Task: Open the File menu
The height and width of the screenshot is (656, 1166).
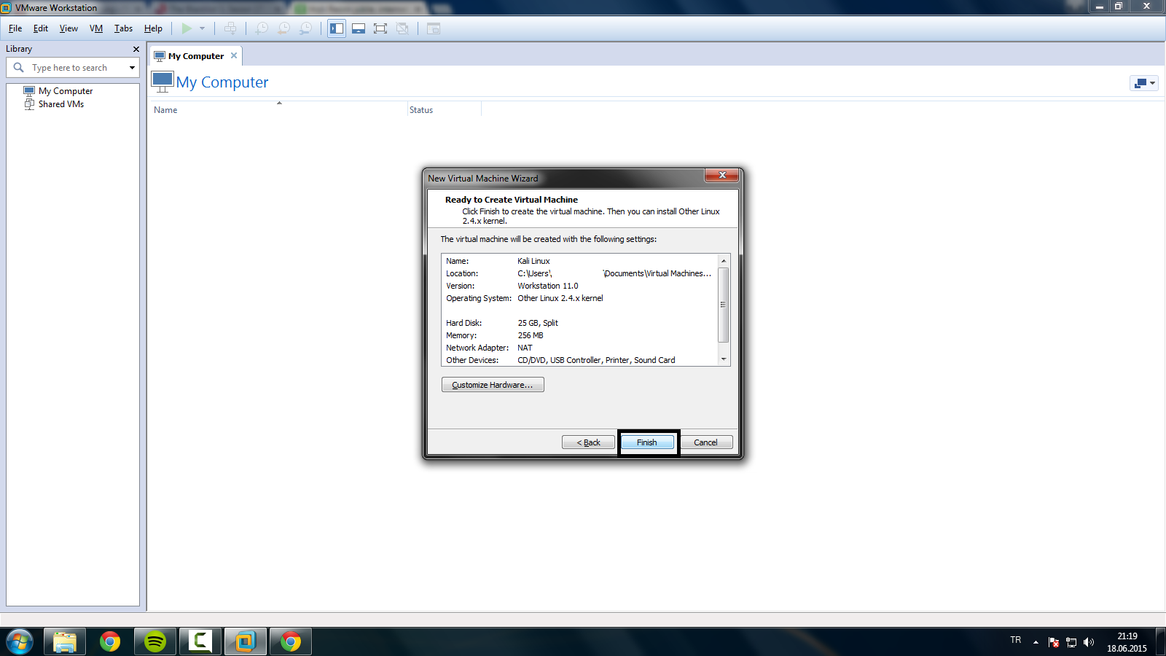Action: point(15,28)
